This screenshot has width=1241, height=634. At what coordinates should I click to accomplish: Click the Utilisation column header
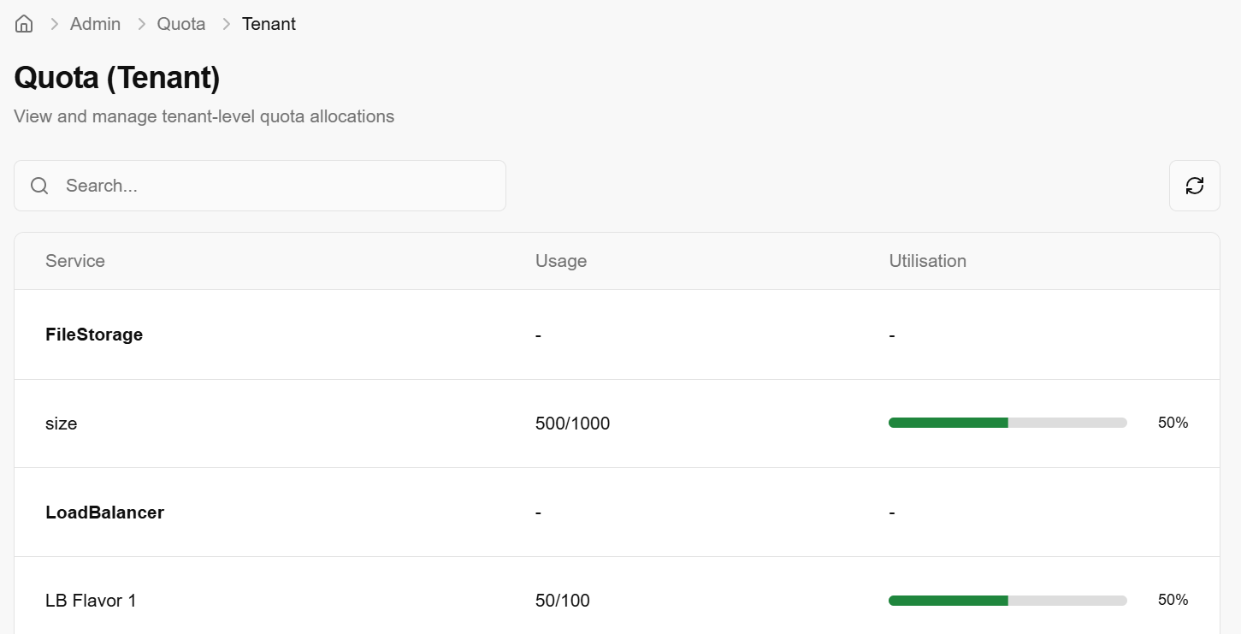[927, 261]
